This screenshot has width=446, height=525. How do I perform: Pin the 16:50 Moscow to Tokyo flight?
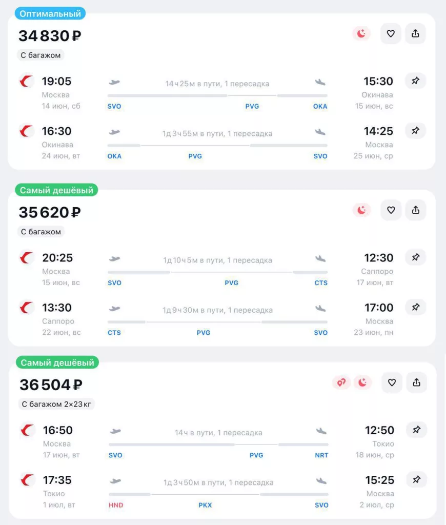click(416, 430)
